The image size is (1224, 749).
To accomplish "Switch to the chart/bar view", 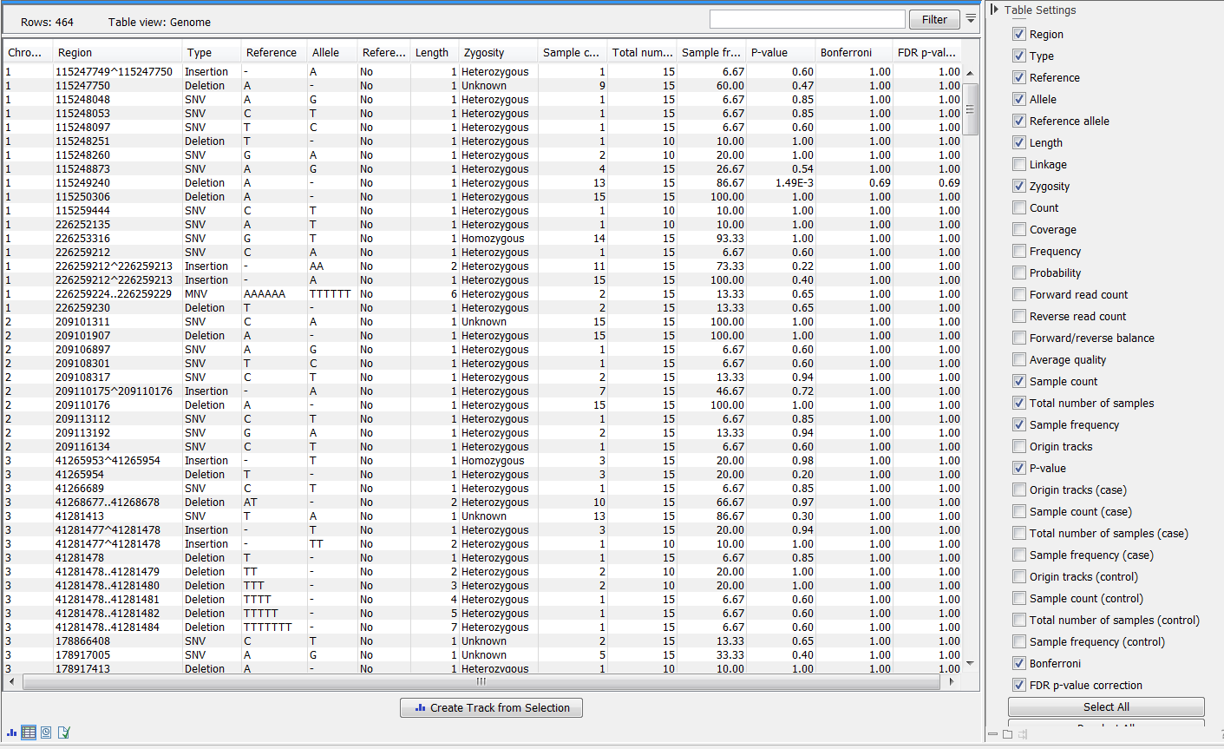I will 11,733.
